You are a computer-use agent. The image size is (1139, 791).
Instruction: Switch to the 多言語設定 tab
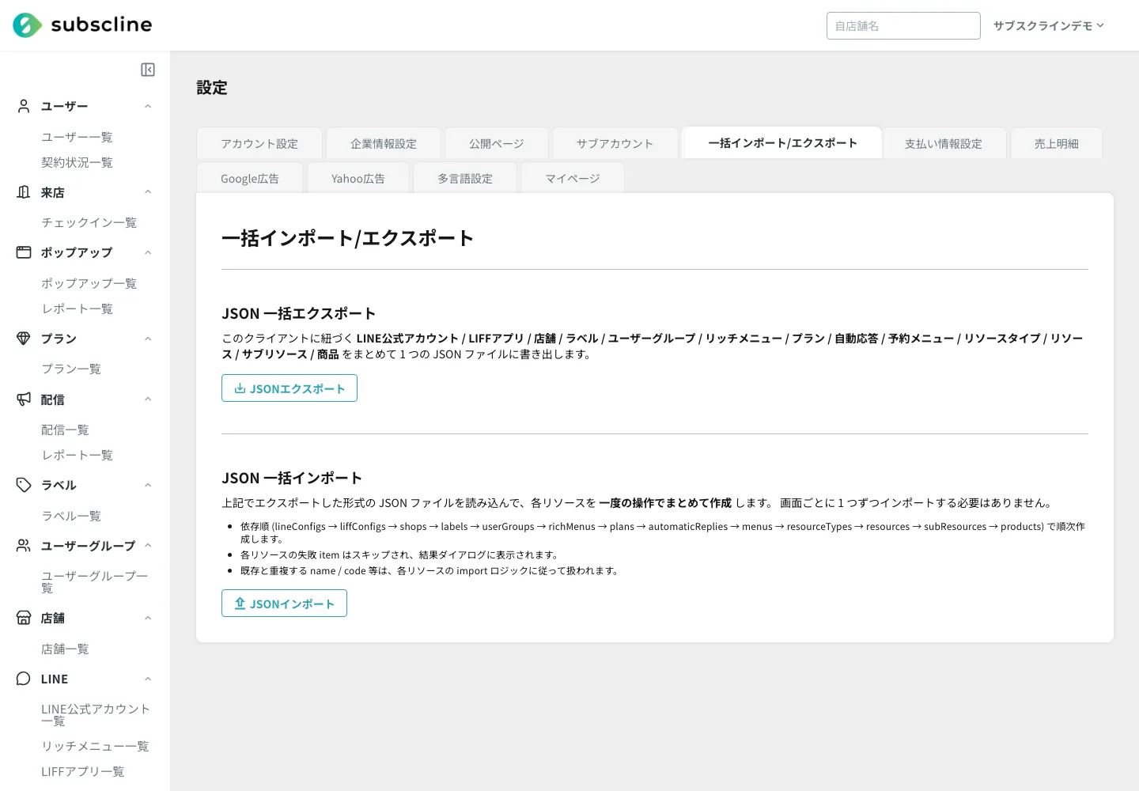tap(465, 178)
